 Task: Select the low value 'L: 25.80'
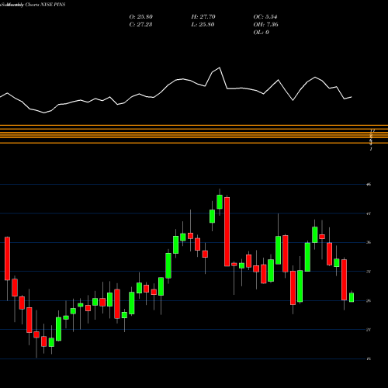(203, 25)
